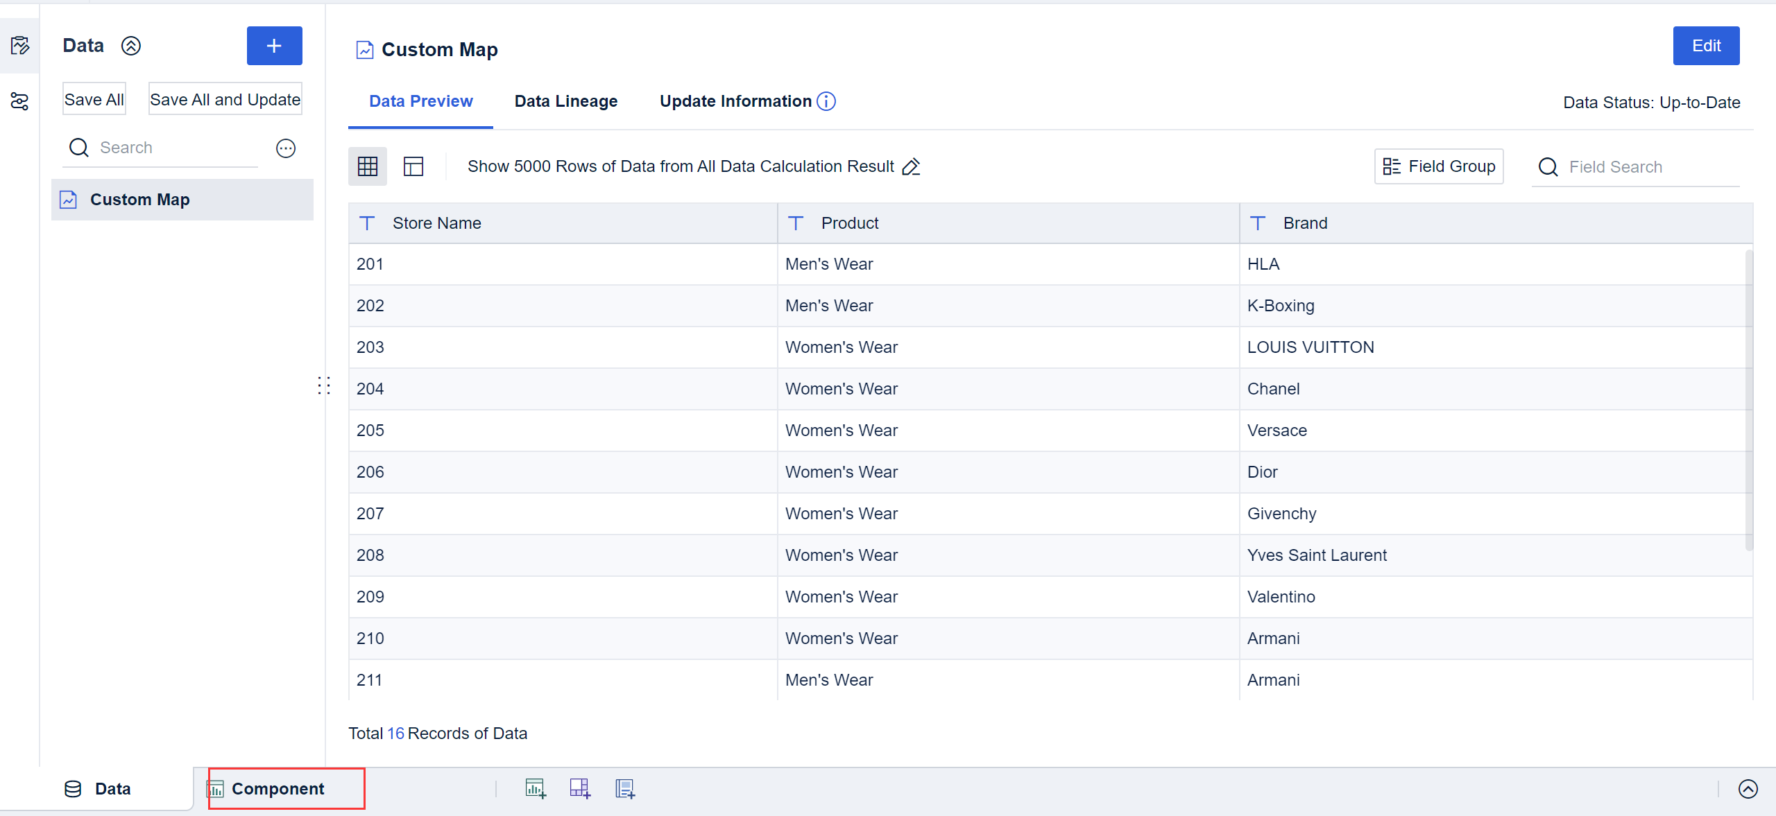Click the LOUIS VUITTON cell
The image size is (1776, 816).
[x=1496, y=347]
